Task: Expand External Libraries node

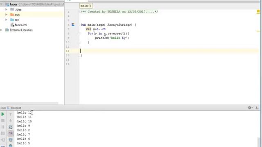Action: pos(1,30)
